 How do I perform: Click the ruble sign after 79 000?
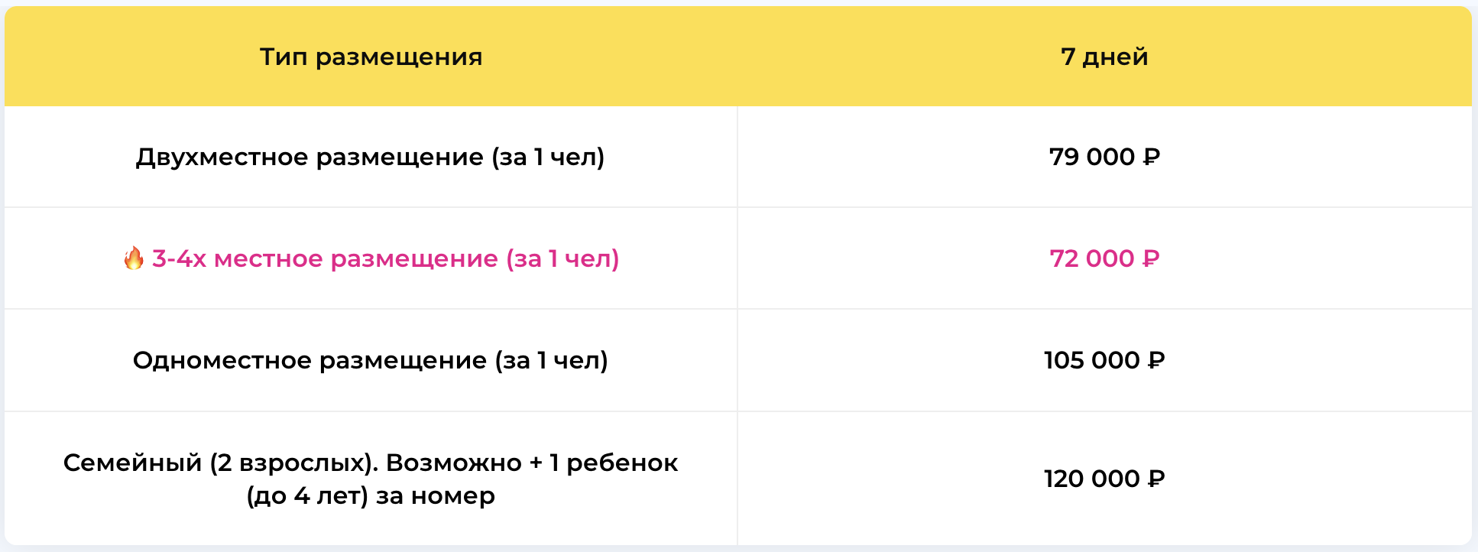click(1152, 157)
